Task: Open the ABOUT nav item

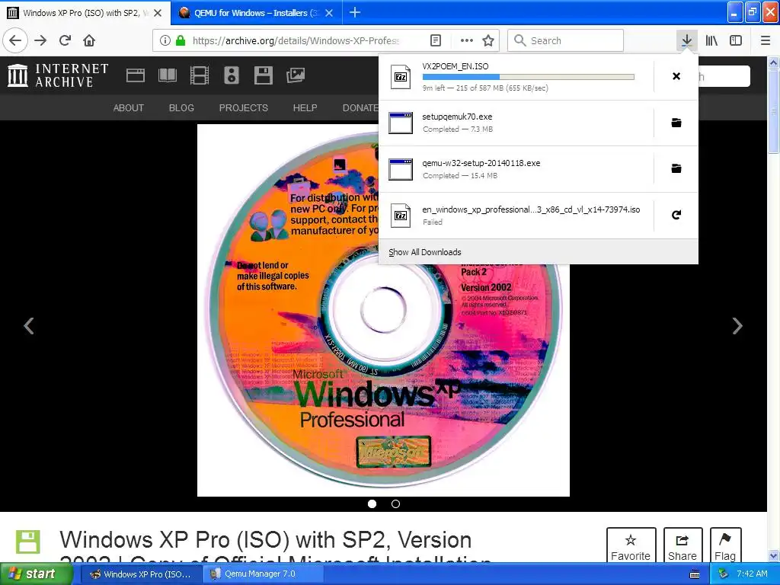Action: [x=128, y=108]
